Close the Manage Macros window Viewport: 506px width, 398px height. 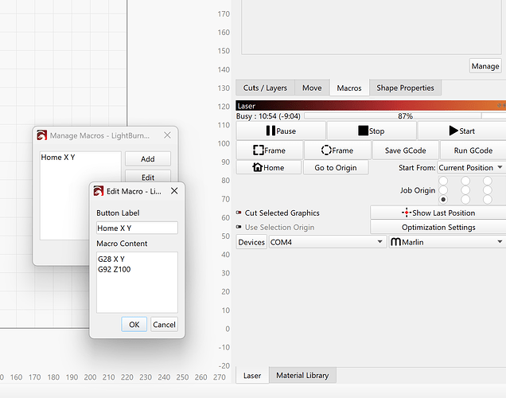tap(167, 135)
